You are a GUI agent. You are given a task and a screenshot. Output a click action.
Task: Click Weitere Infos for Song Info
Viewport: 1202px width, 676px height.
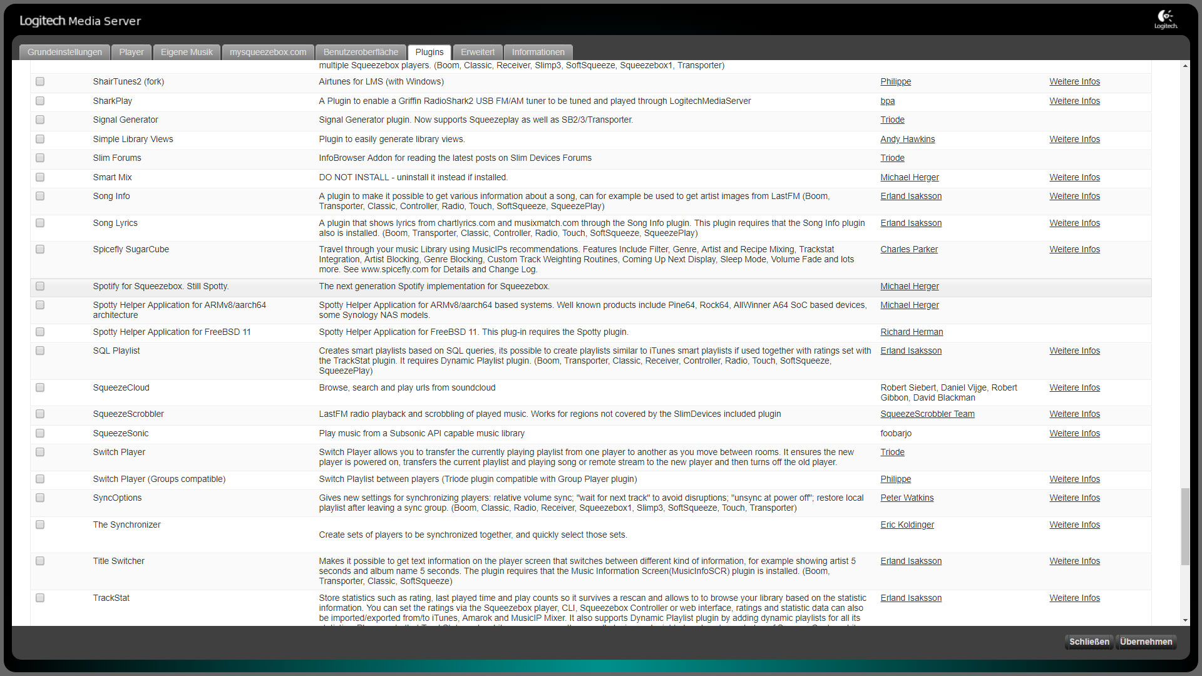pyautogui.click(x=1074, y=196)
